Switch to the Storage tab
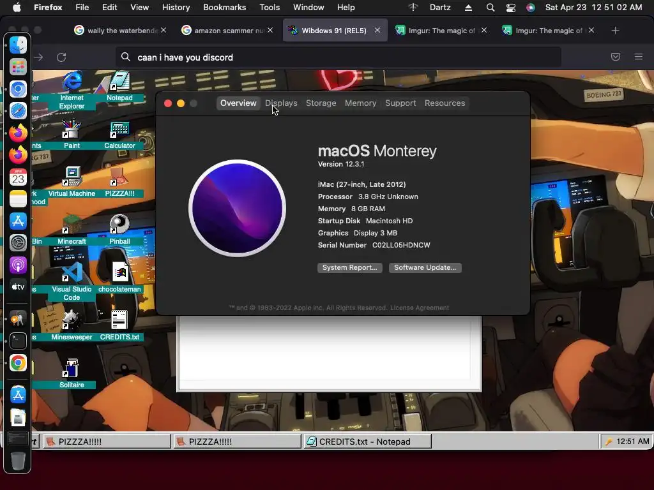 [x=321, y=103]
